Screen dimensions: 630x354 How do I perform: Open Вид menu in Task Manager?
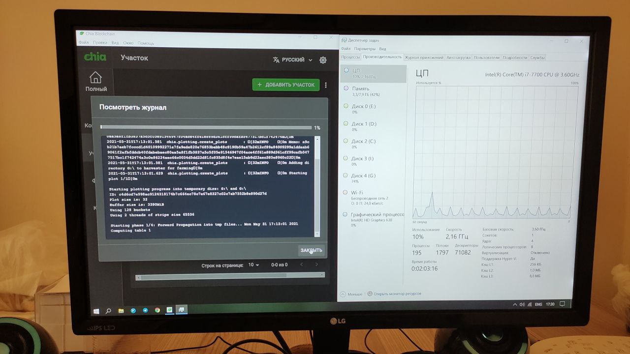[x=382, y=49]
